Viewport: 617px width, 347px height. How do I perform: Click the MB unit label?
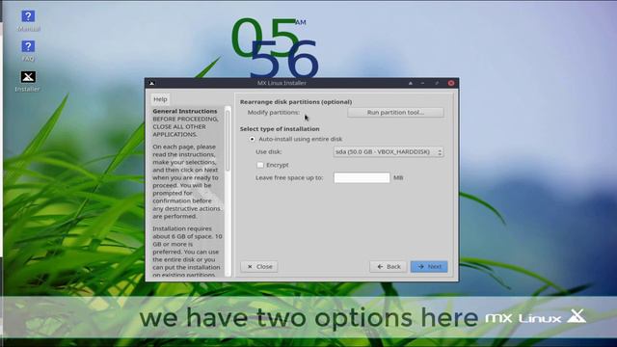[x=398, y=177]
